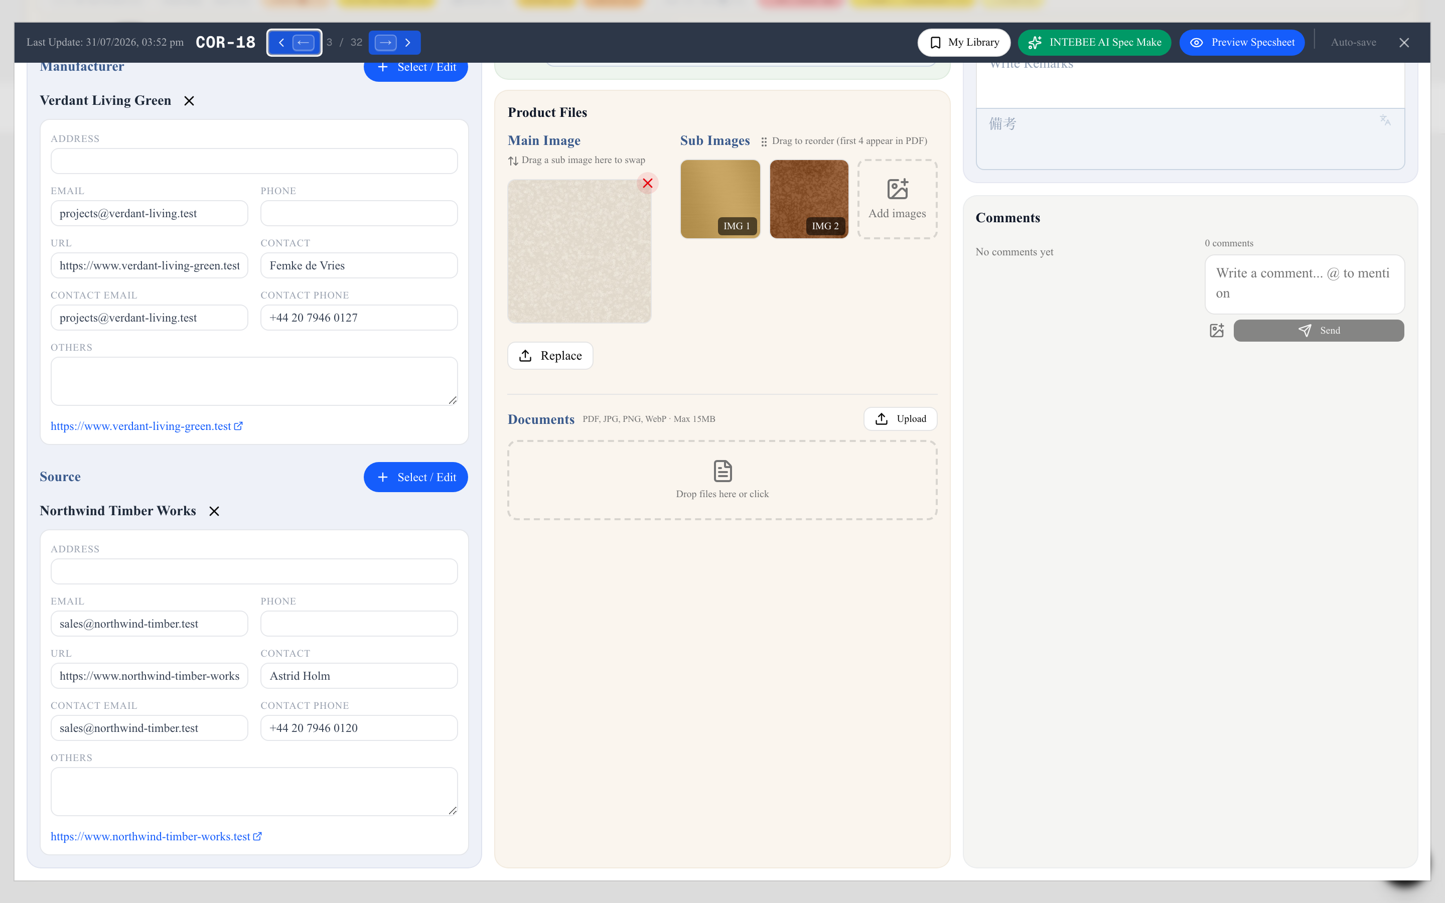The height and width of the screenshot is (903, 1445).
Task: Click external-link icon after verdant link
Action: tap(238, 426)
